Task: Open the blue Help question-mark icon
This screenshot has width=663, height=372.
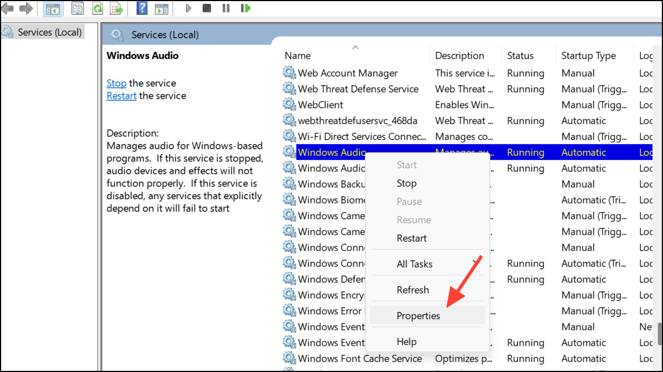Action: pos(142,8)
